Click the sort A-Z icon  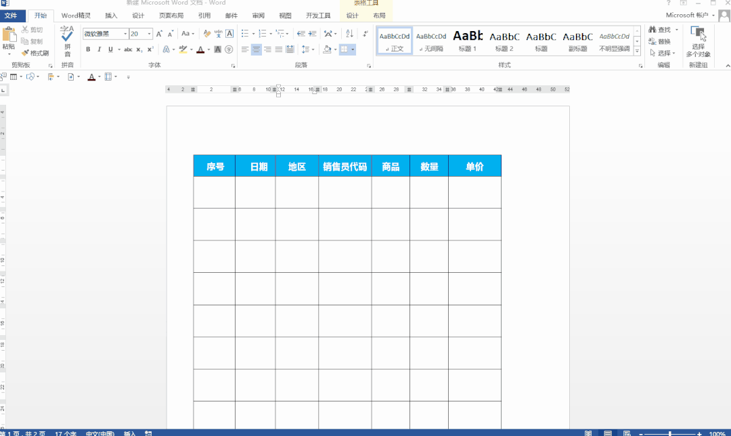350,34
